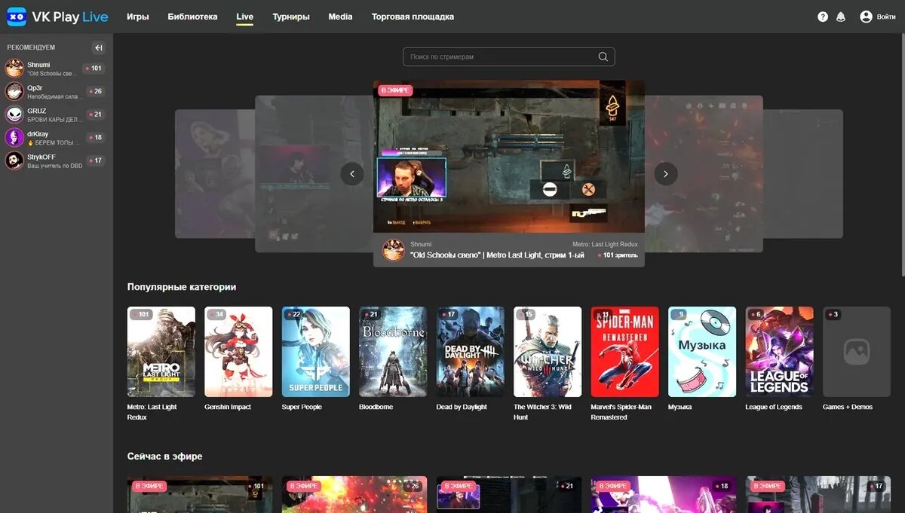Open Торговая площадка menu item
The height and width of the screenshot is (513, 905).
point(413,17)
